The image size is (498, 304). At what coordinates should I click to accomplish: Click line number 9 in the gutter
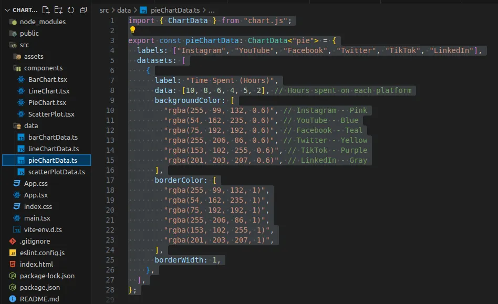pos(112,100)
